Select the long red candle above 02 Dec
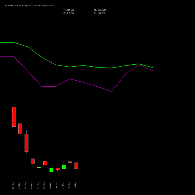 27,143
